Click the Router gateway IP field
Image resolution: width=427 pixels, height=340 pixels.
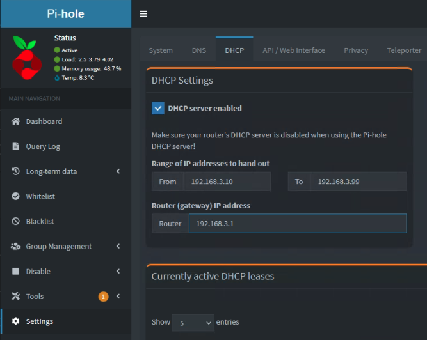tap(298, 224)
